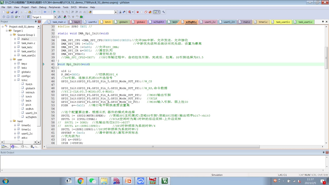Select task_led.c in the project tree
The image size is (329, 185).
27,47
